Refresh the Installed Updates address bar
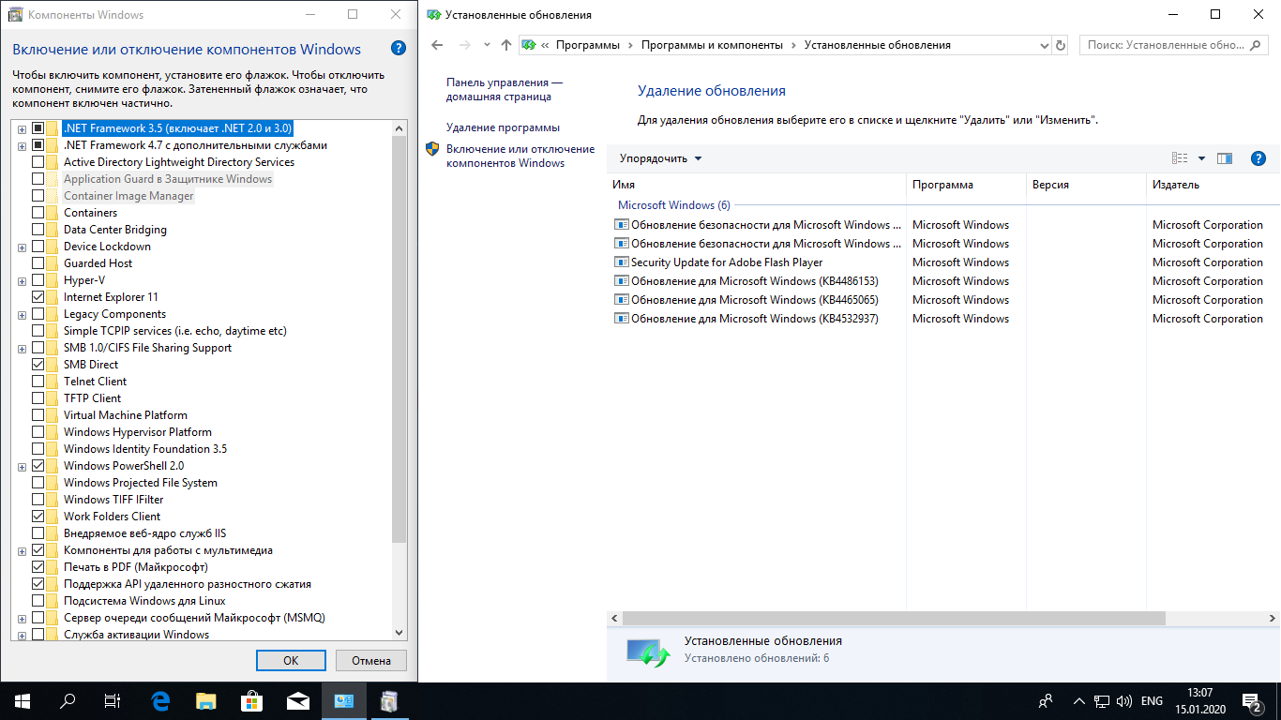 tap(1061, 45)
